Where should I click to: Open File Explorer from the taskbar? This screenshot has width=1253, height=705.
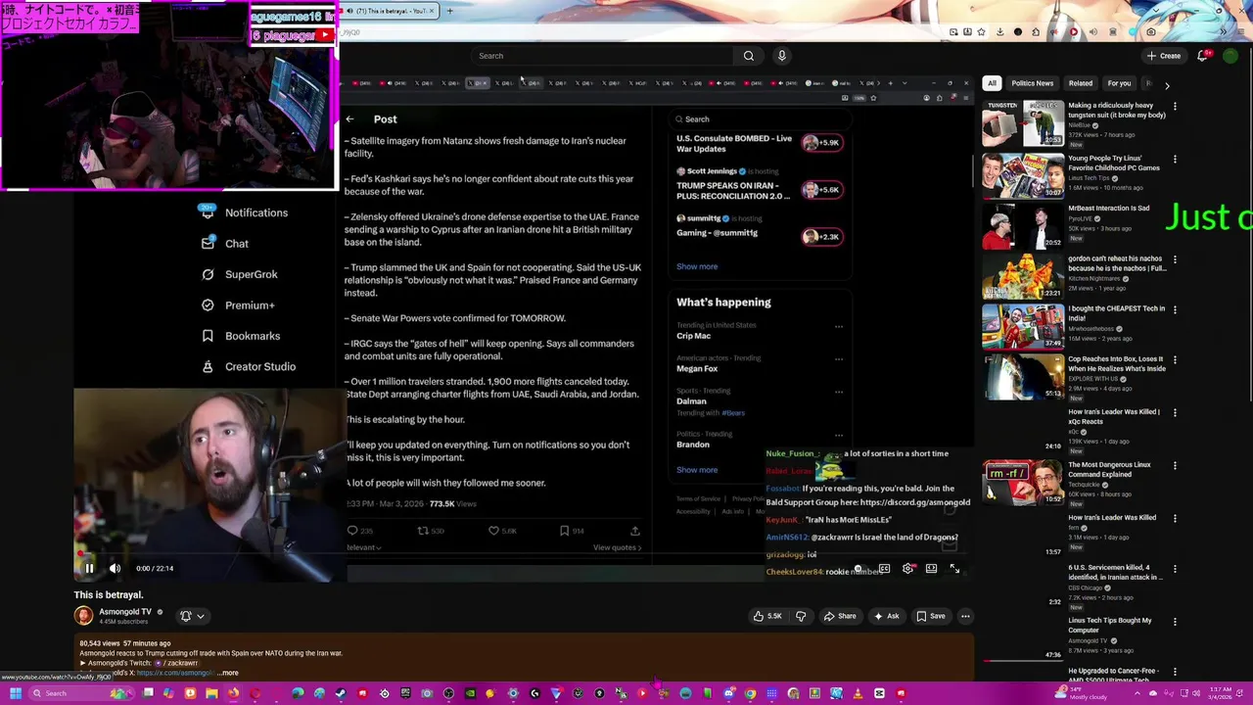[x=211, y=693]
